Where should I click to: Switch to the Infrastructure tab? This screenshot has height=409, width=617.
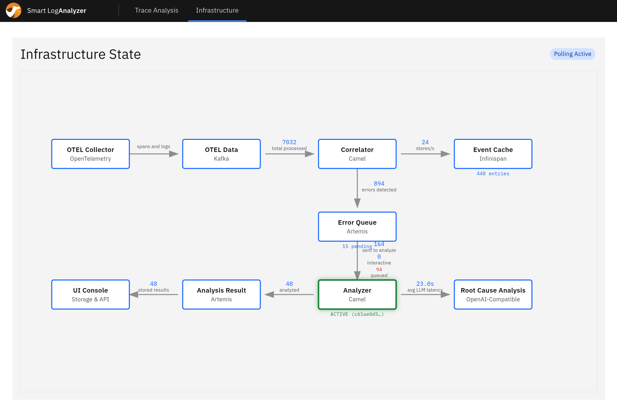click(217, 10)
